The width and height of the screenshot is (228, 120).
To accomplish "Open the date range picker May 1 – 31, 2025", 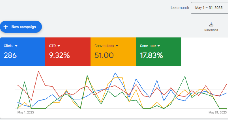I will pos(209,8).
